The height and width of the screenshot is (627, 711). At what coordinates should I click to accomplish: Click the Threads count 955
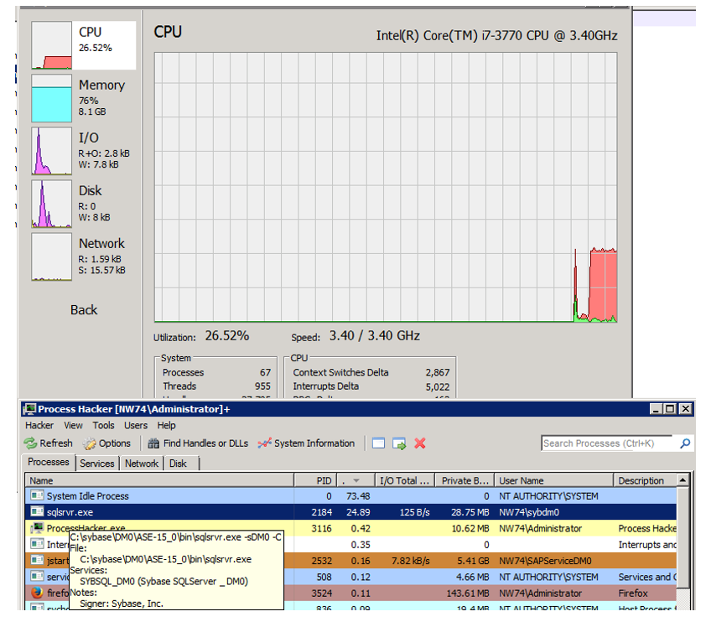coord(262,386)
